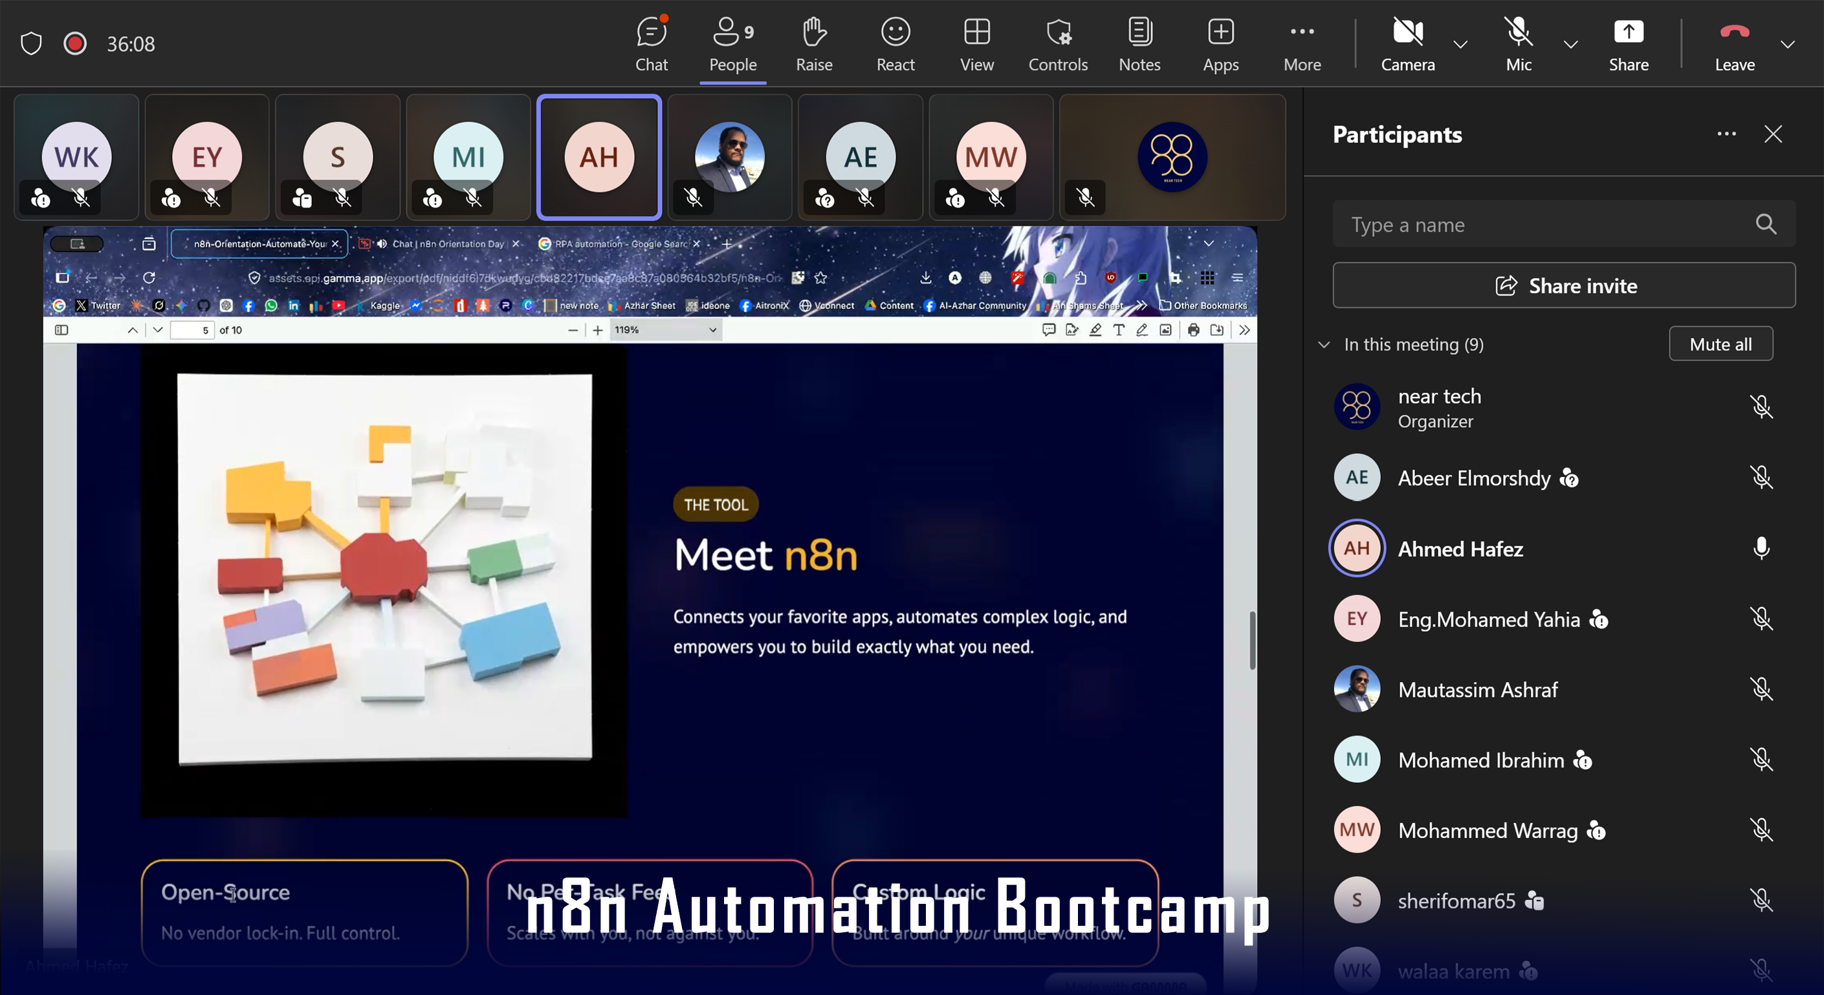
Task: Select the near tech logo tile
Action: 1172,157
